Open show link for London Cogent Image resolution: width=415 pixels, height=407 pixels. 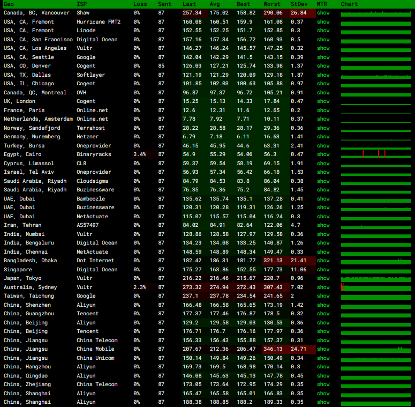click(x=323, y=101)
